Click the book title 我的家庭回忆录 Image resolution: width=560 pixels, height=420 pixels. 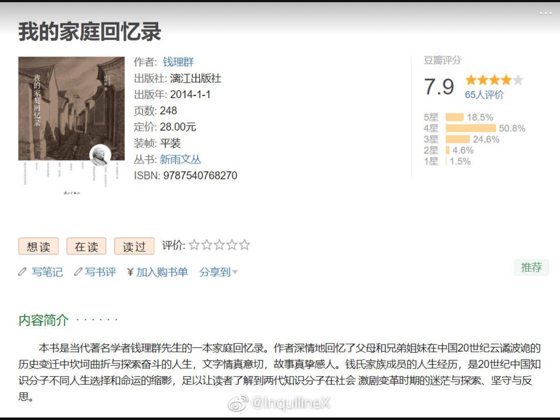[90, 32]
